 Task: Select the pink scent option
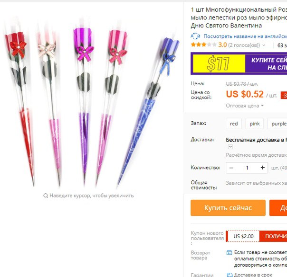coord(255,124)
